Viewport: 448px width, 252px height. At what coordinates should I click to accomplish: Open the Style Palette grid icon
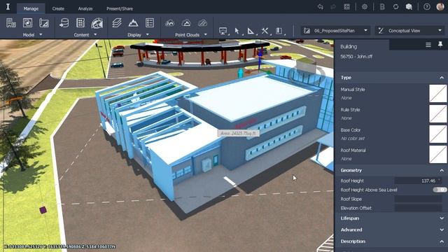point(80,23)
